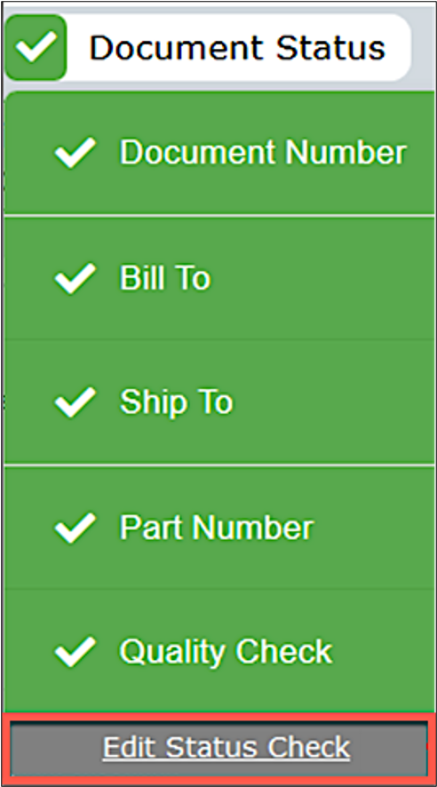Image resolution: width=437 pixels, height=787 pixels.
Task: Click the checkmark beside Document Number
Action: click(75, 153)
